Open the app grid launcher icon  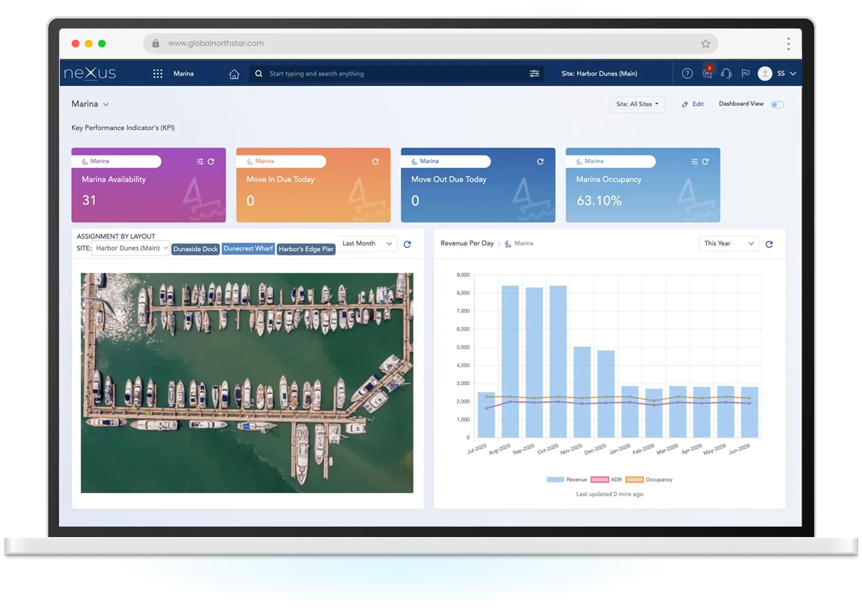[x=158, y=74]
